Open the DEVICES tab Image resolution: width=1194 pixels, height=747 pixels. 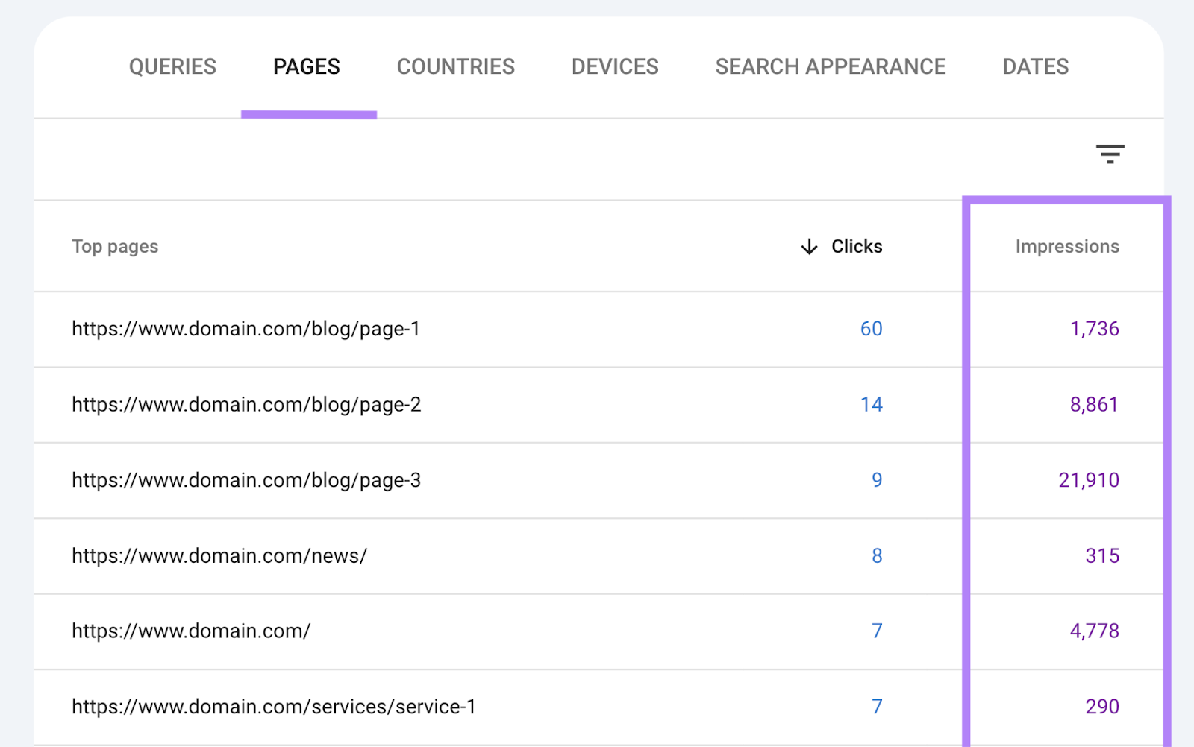[614, 66]
